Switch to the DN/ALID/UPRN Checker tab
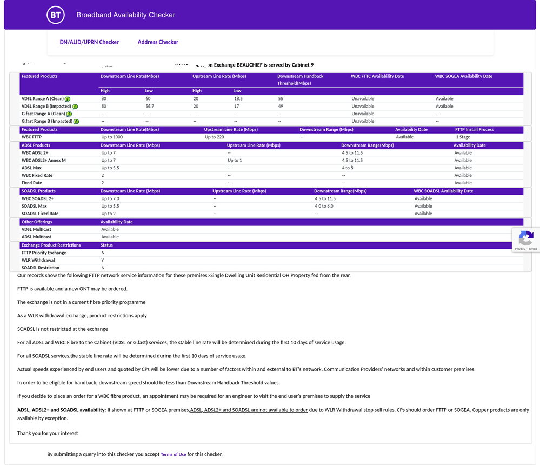540x465 pixels. coord(89,42)
